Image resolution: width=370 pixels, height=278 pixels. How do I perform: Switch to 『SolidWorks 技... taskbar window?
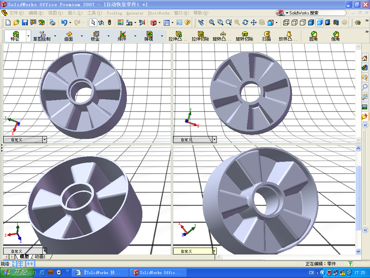(x=100, y=273)
